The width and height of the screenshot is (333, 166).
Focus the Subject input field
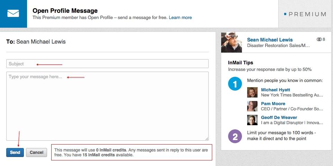point(107,64)
